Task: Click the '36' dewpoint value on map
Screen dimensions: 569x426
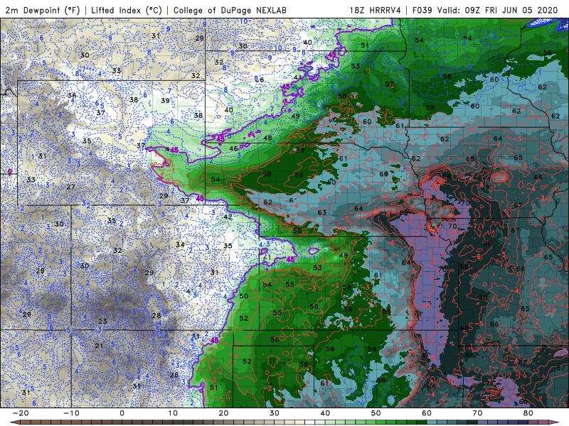Action: tap(72, 95)
